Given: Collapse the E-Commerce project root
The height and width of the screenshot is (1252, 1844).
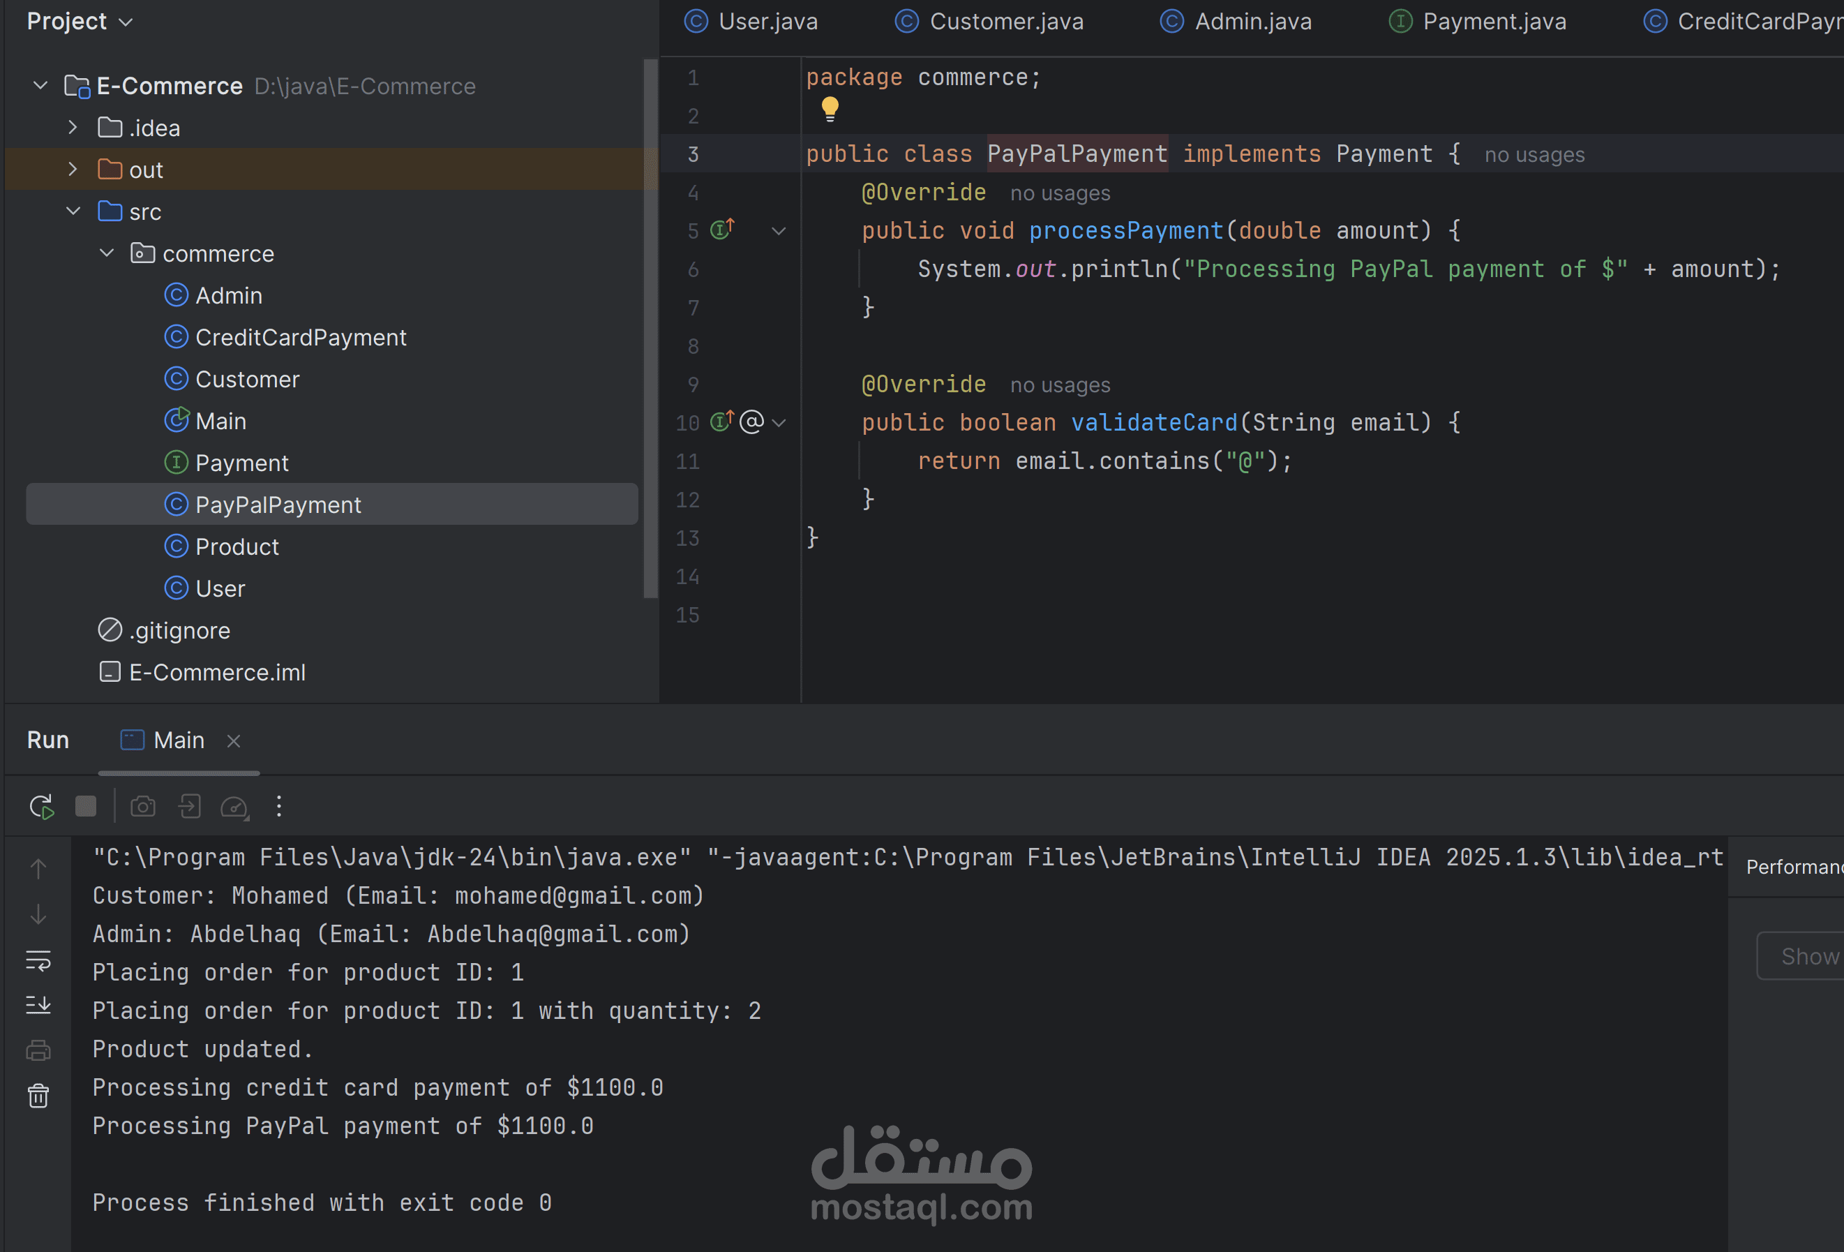Looking at the screenshot, I should coord(40,85).
